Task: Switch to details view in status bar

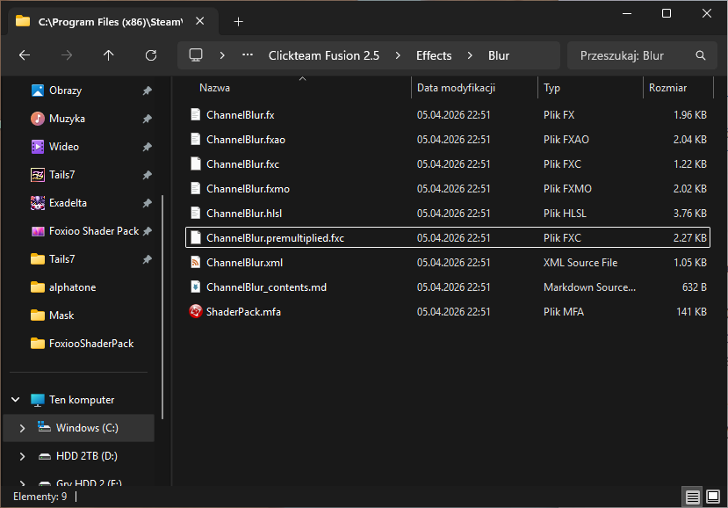Action: [693, 497]
